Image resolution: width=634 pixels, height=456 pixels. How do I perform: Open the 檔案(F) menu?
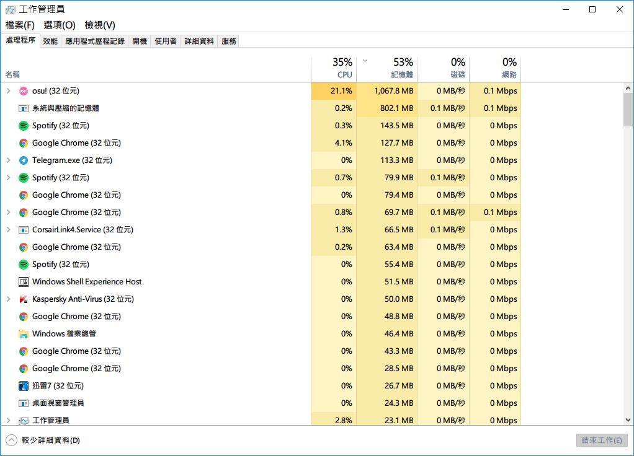[x=20, y=25]
